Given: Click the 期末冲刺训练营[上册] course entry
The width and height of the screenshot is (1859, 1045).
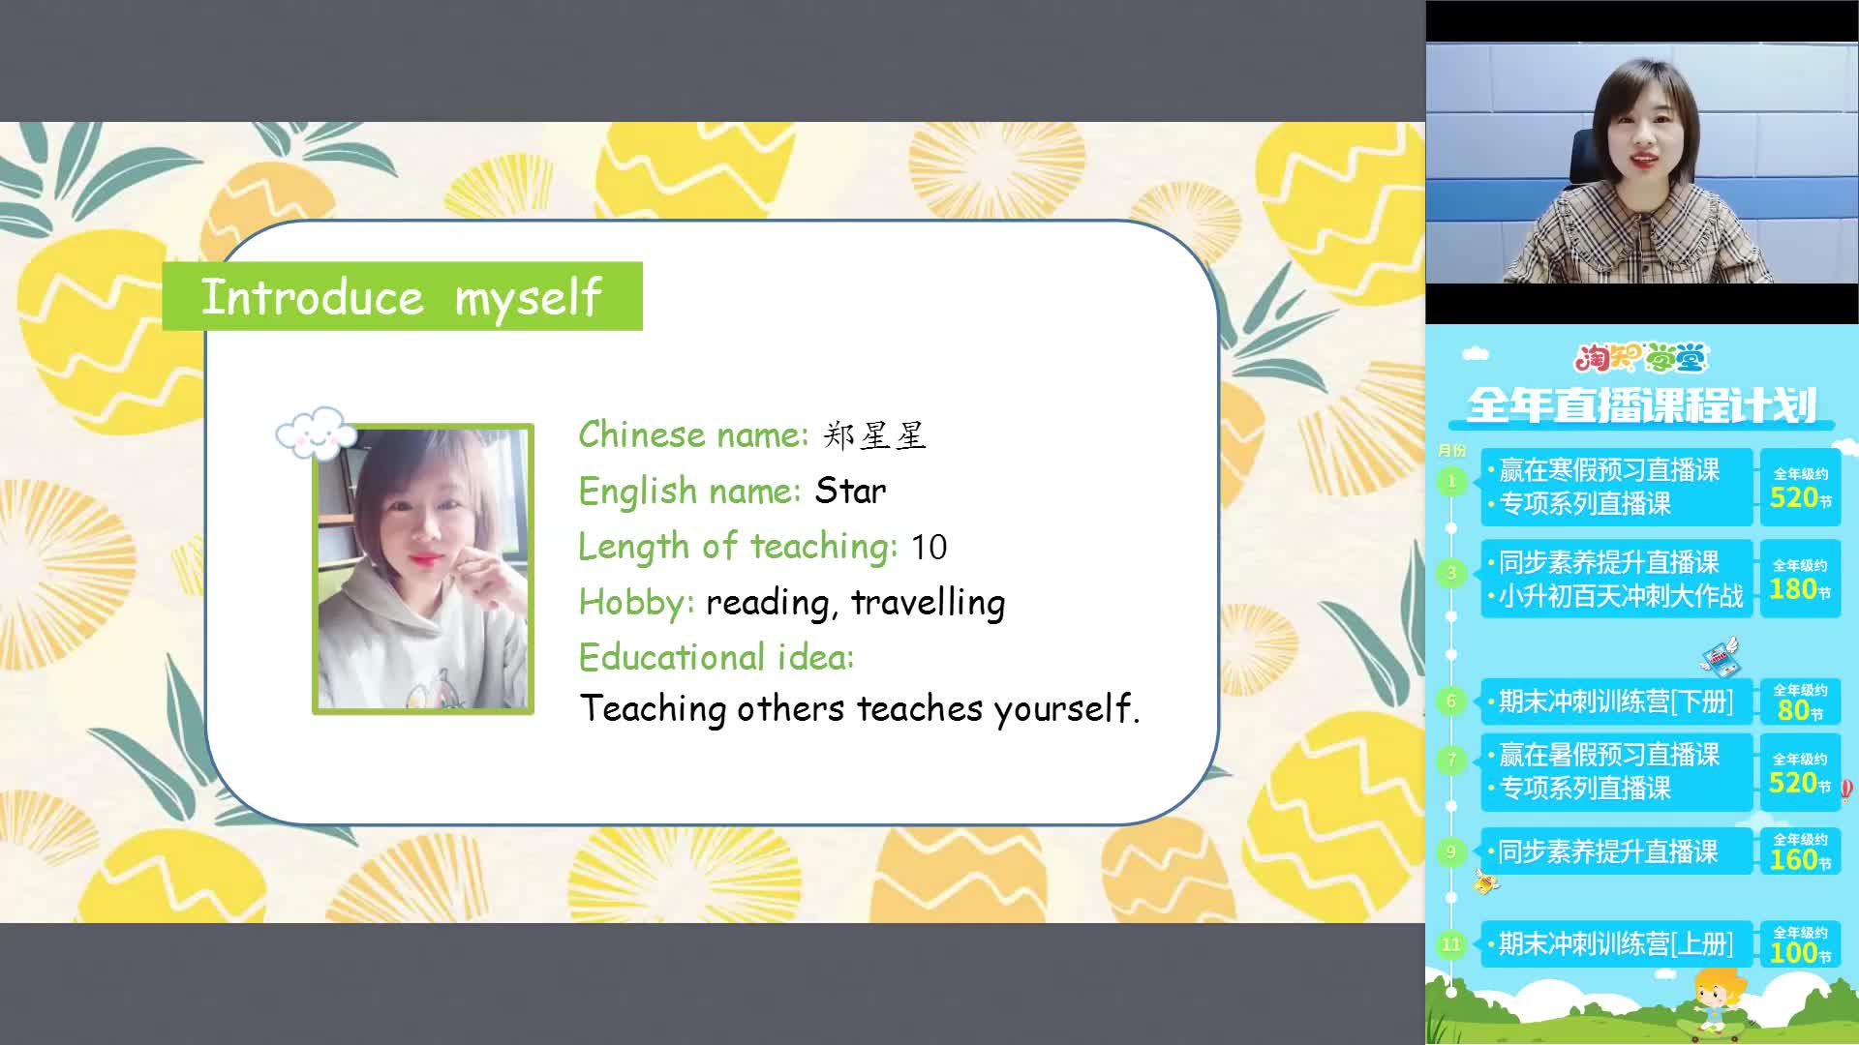Looking at the screenshot, I should pyautogui.click(x=1615, y=944).
